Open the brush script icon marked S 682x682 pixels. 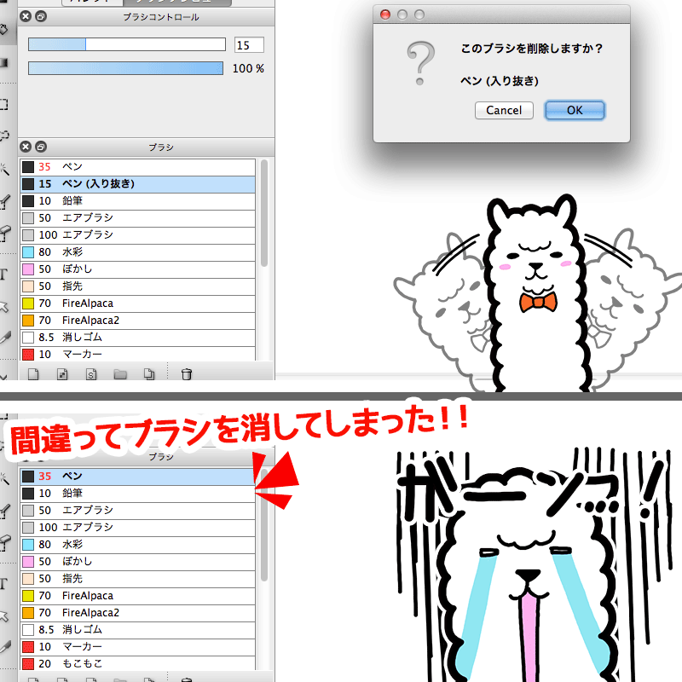point(90,373)
